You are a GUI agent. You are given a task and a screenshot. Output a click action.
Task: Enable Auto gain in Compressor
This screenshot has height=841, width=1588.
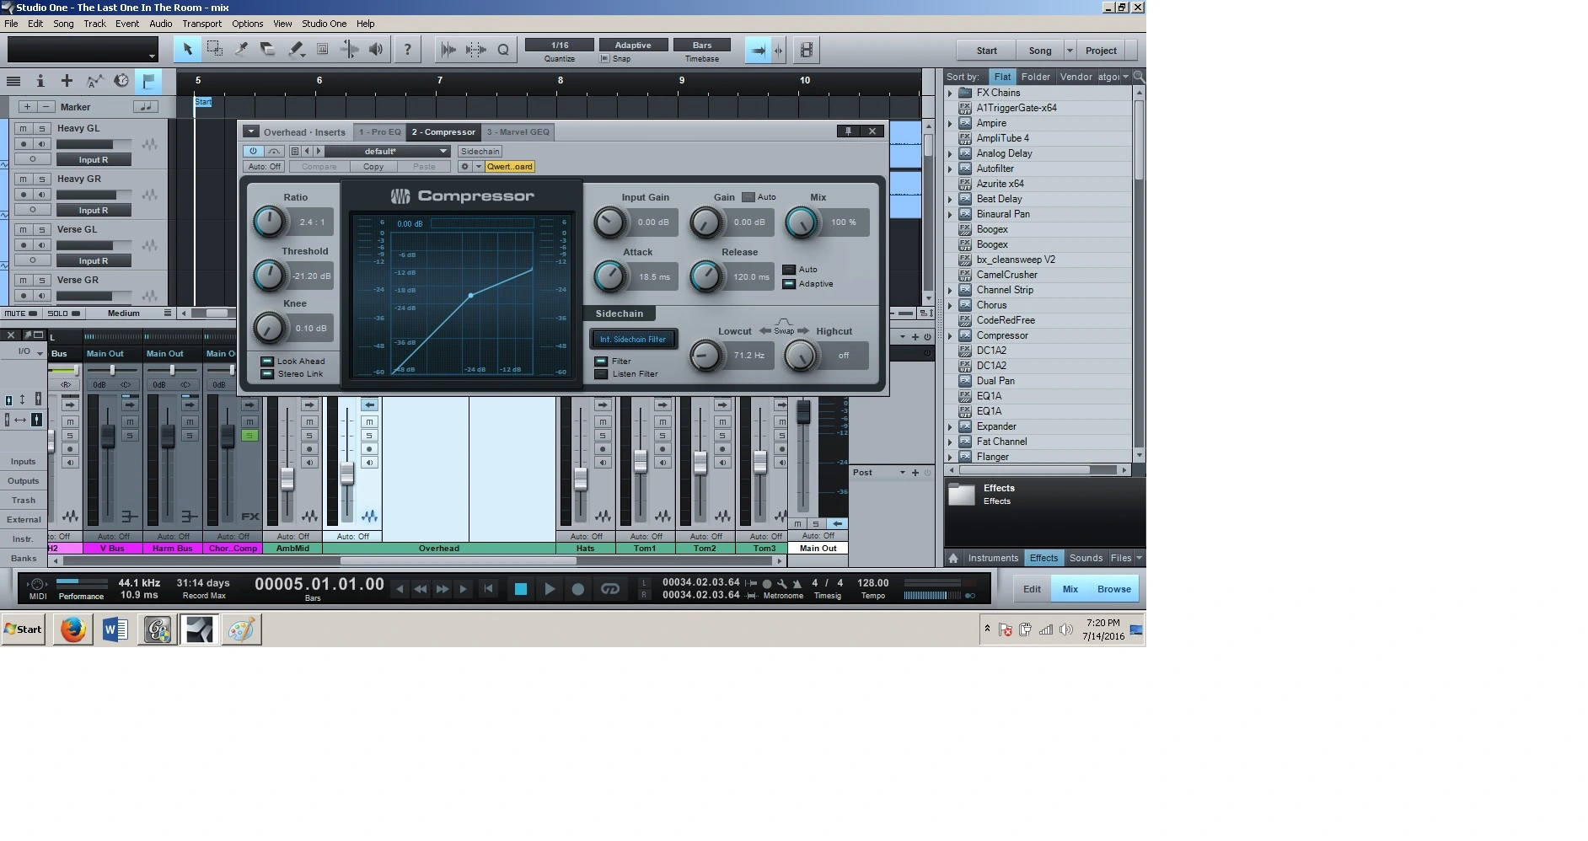click(x=748, y=197)
